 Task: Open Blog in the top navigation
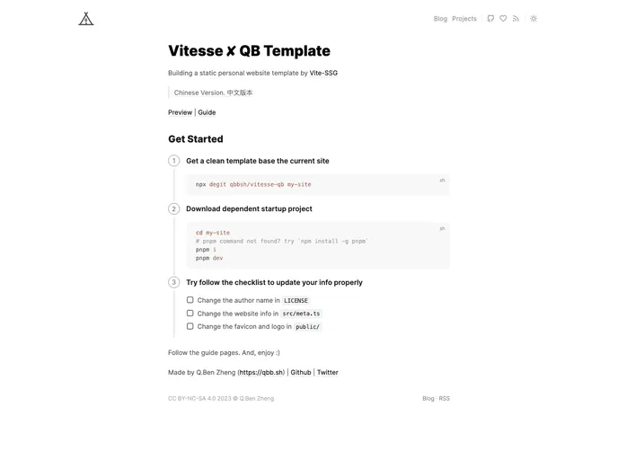(x=440, y=18)
